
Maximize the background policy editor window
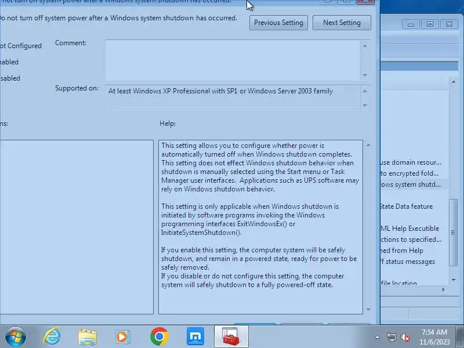point(430,24)
